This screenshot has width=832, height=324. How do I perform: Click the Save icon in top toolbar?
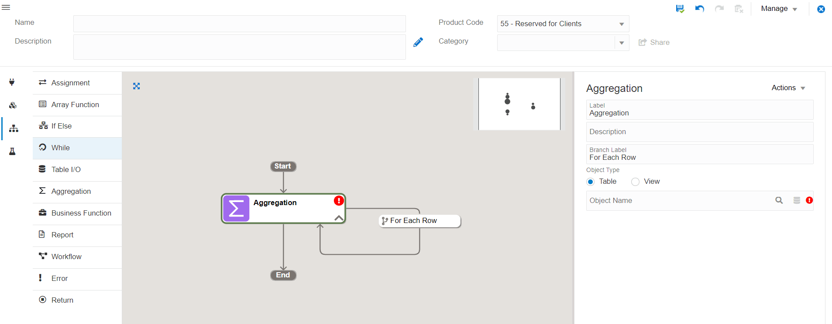(680, 9)
